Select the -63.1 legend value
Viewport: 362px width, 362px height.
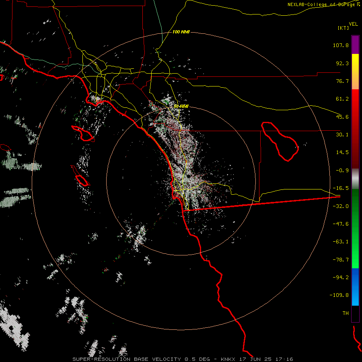click(341, 242)
